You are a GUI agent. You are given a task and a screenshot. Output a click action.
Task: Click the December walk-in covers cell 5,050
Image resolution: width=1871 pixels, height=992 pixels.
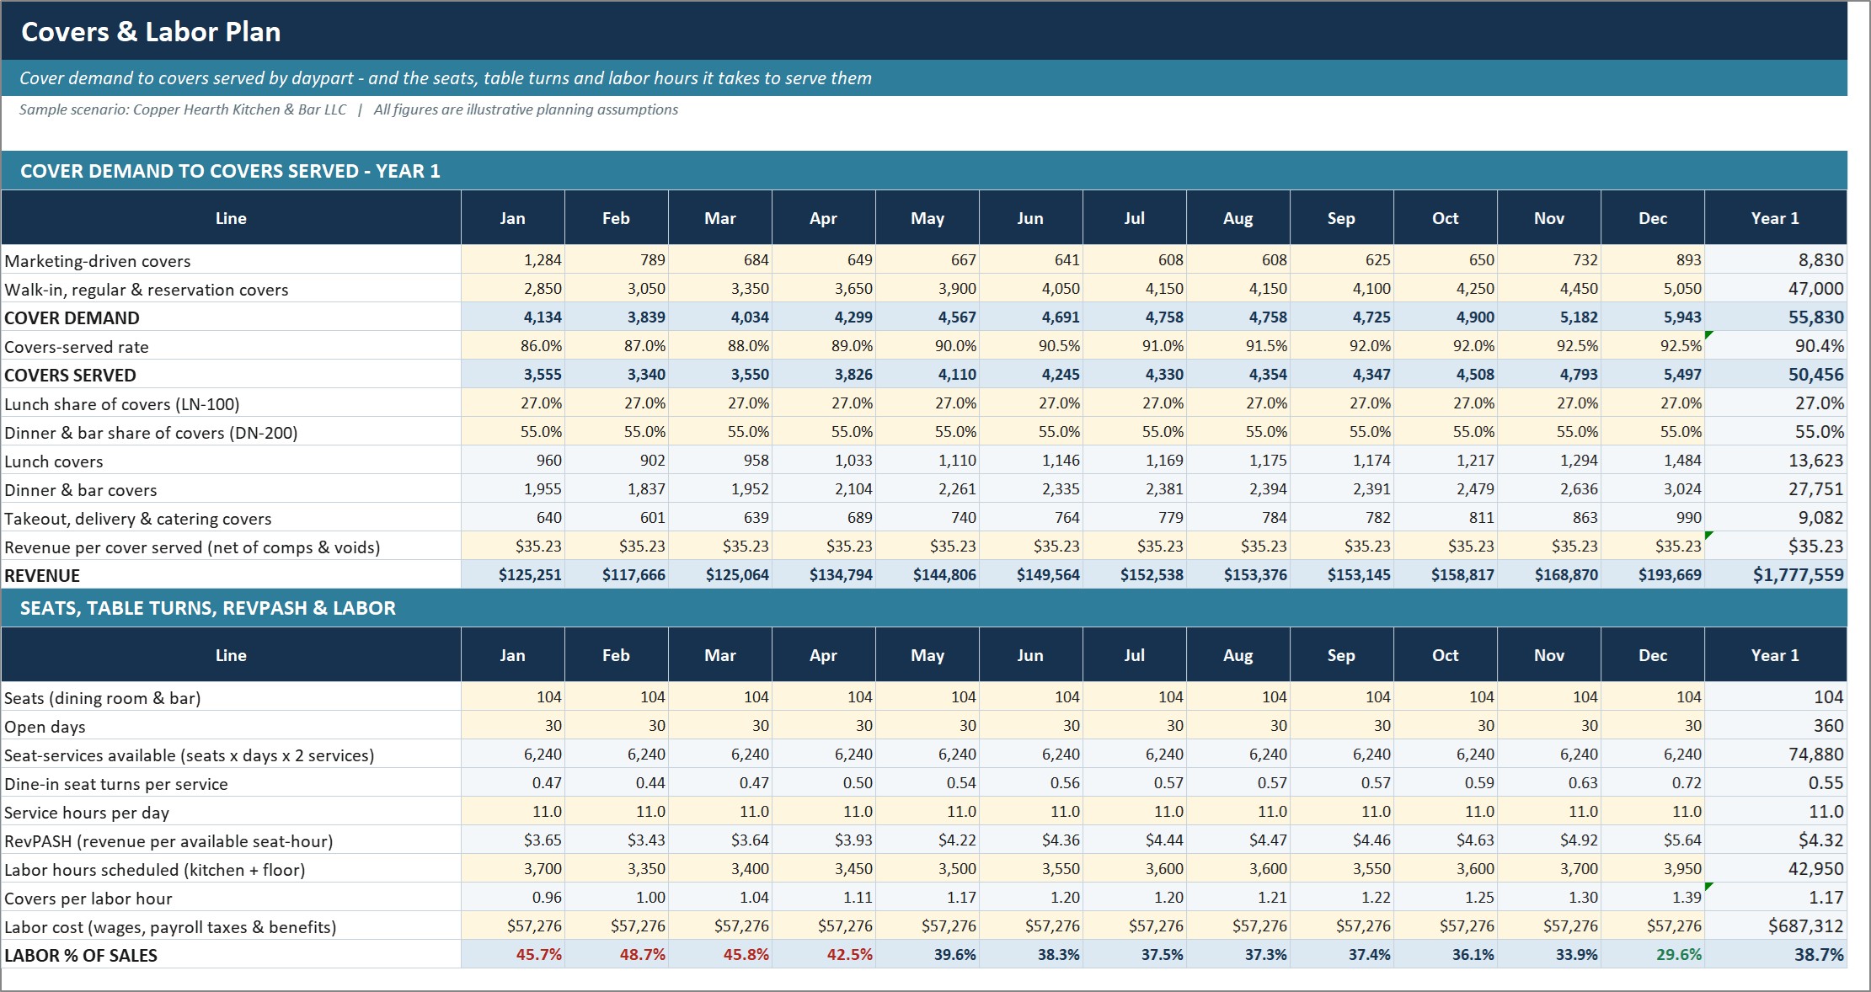coord(1653,289)
